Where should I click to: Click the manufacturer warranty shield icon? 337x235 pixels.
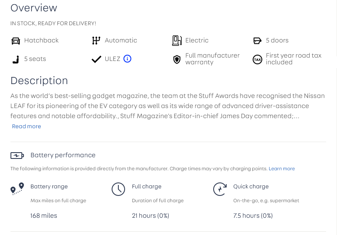point(177,59)
